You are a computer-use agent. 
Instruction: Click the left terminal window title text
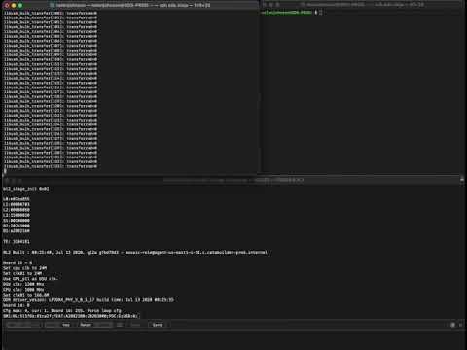(133, 5)
